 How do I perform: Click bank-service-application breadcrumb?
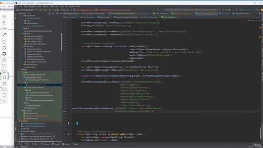(25, 10)
